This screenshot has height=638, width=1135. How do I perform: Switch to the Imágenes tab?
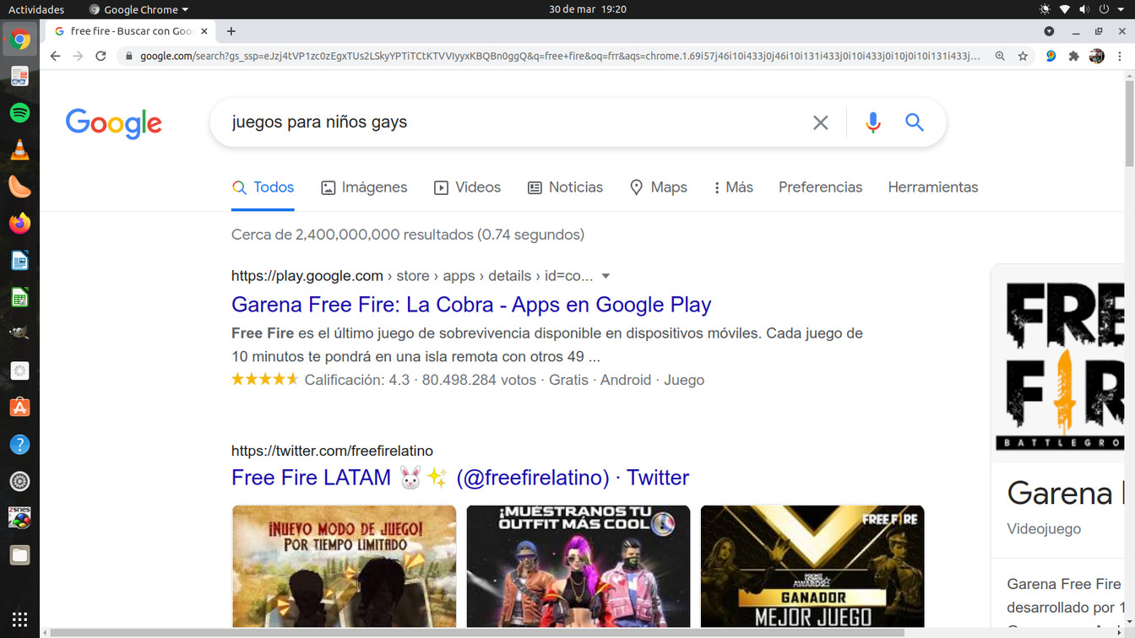click(x=364, y=187)
